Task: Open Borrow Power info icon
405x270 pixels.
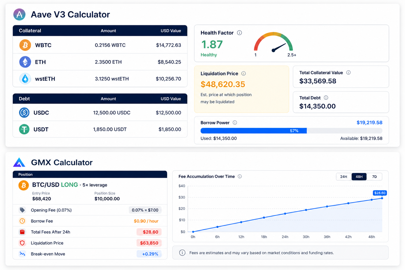Action: pyautogui.click(x=235, y=123)
